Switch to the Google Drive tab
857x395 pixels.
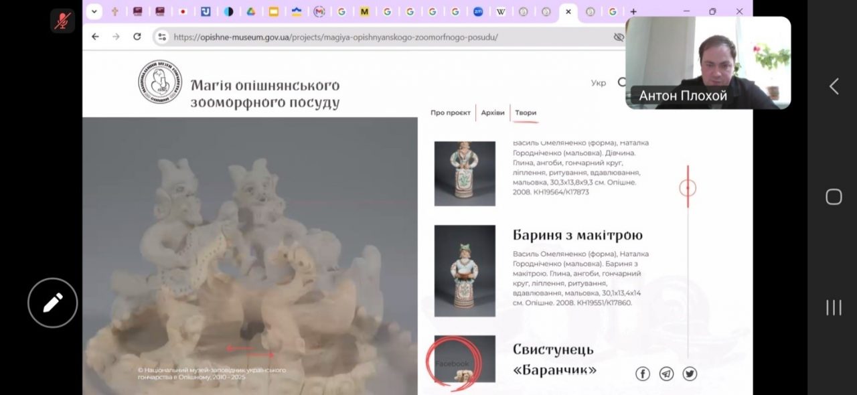[x=251, y=11]
